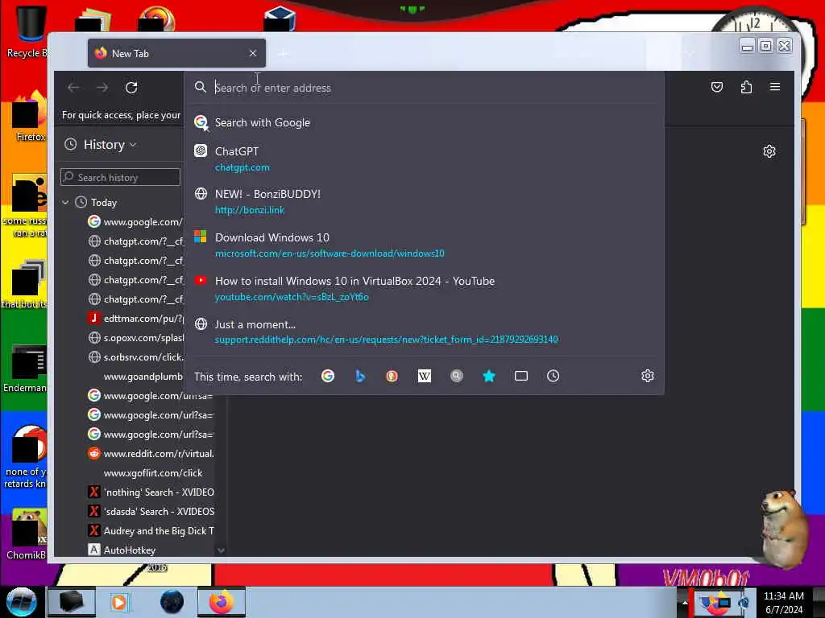
Task: Click history sidebar scroll down arrow
Action: (x=221, y=550)
